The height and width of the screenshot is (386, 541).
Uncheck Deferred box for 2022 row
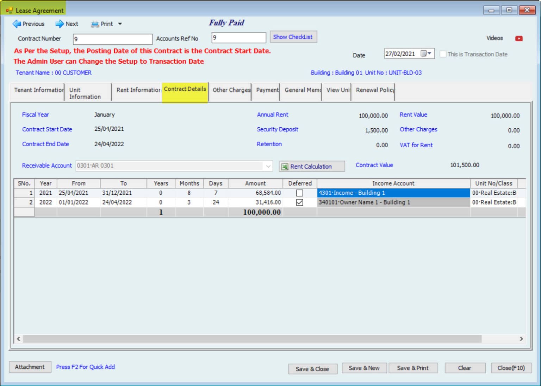pyautogui.click(x=299, y=202)
